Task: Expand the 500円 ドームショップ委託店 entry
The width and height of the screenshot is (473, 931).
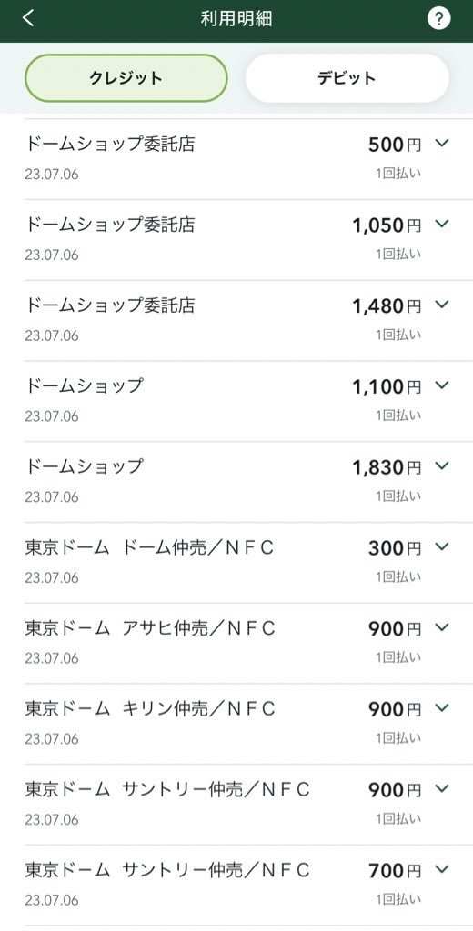Action: [441, 143]
